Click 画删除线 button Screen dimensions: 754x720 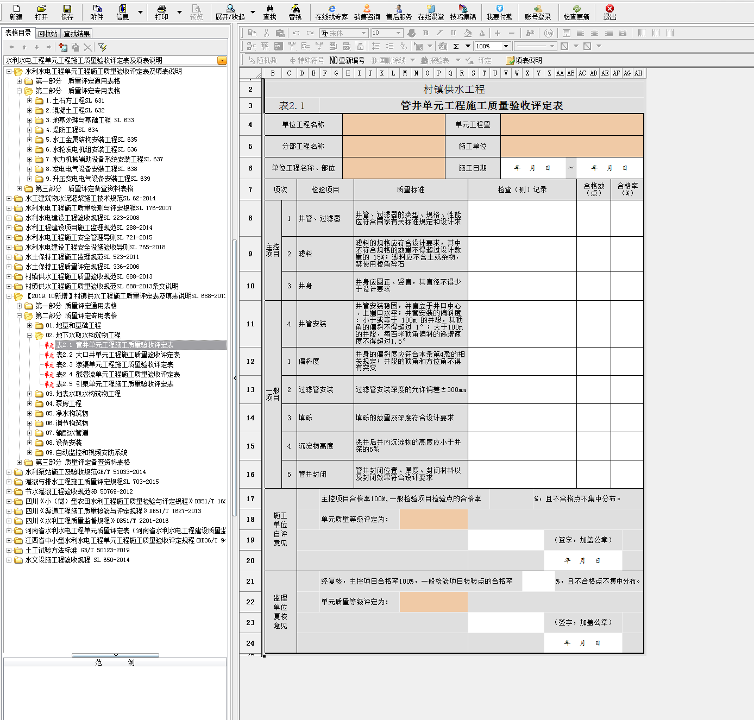[388, 60]
